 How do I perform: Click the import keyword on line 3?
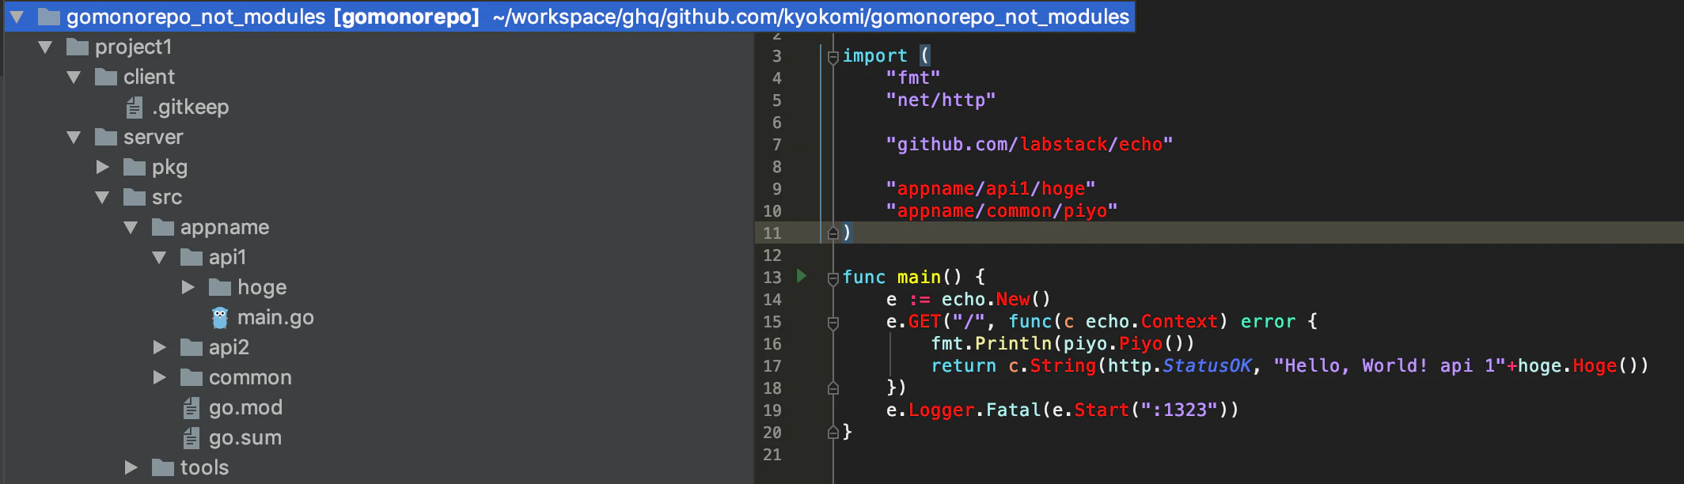point(874,55)
